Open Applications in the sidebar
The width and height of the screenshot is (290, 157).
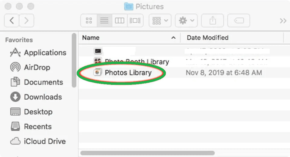click(45, 53)
